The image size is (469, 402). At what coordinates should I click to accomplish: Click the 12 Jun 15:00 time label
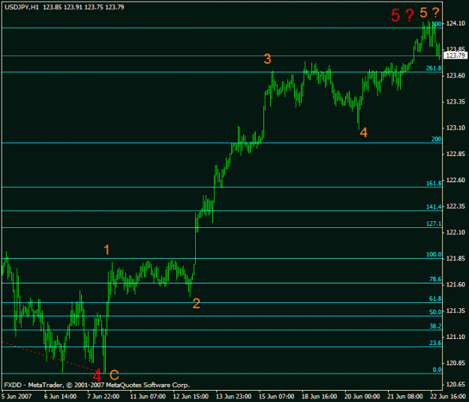click(x=191, y=396)
